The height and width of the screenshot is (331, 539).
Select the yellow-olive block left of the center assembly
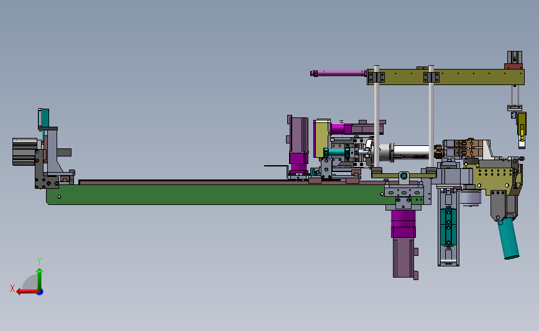click(322, 138)
